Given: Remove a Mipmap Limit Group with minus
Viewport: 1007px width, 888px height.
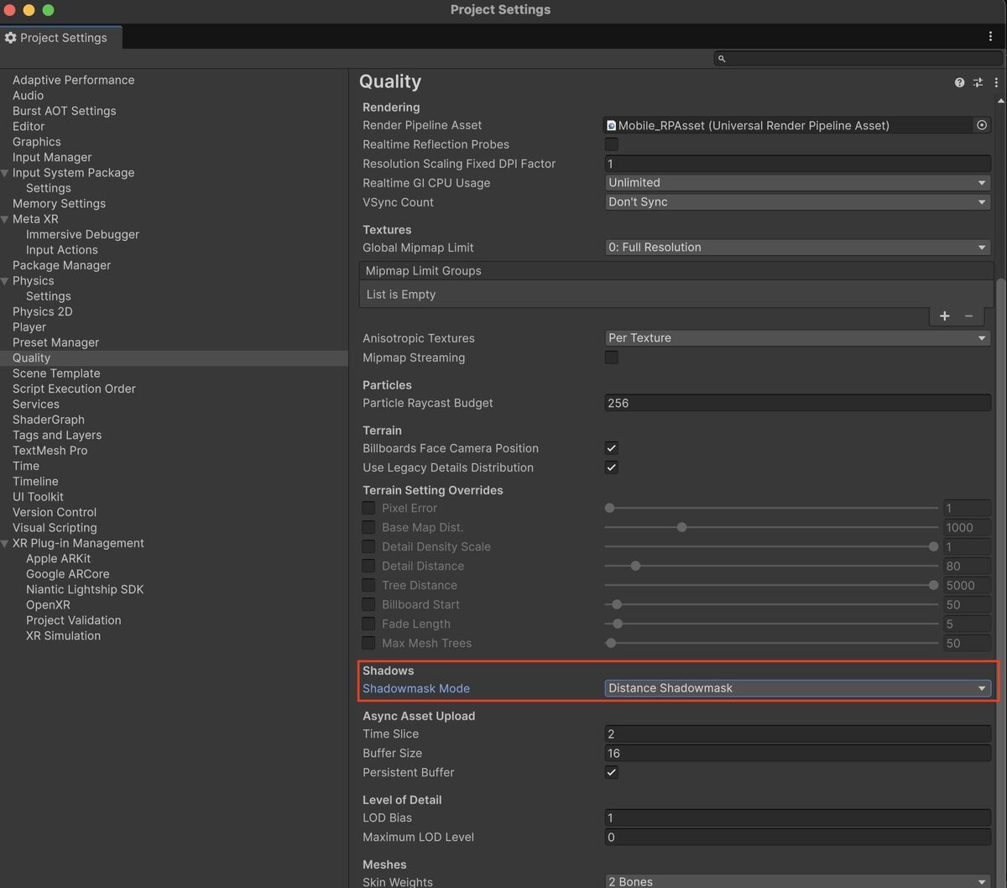Looking at the screenshot, I should coord(968,316).
